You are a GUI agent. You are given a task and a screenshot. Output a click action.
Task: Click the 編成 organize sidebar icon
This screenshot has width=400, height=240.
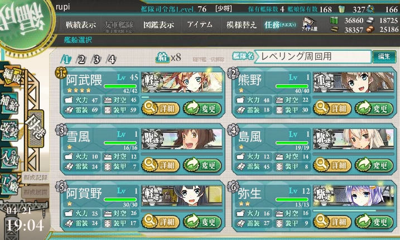click(x=11, y=76)
